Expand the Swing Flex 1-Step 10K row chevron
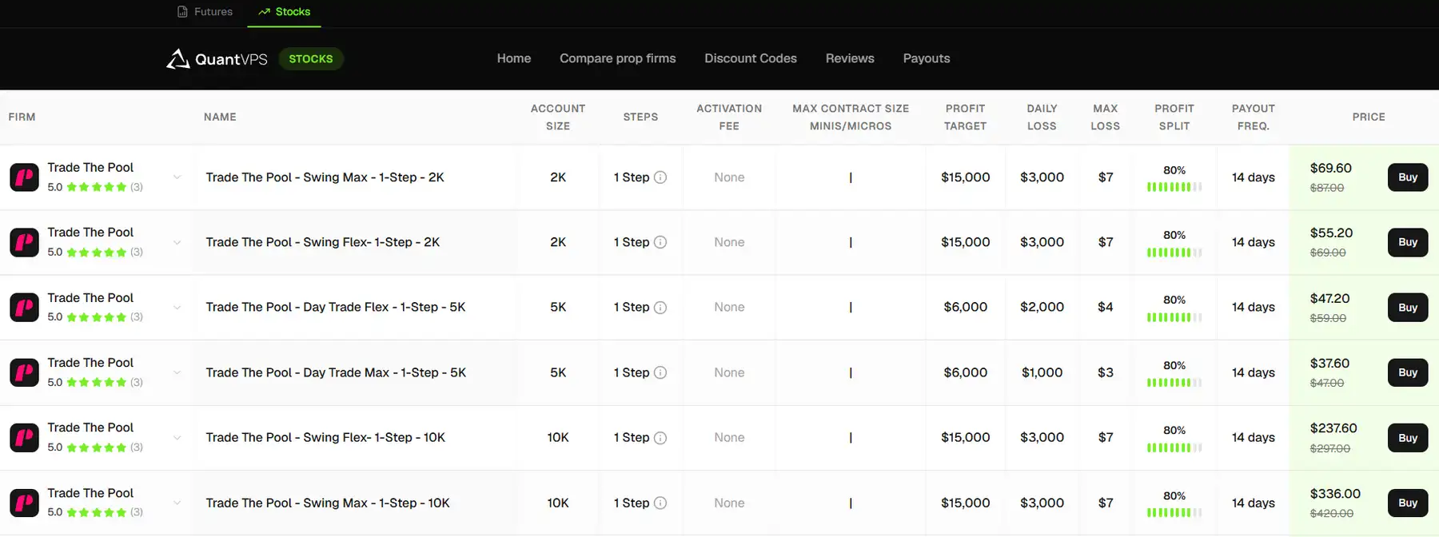 (177, 438)
